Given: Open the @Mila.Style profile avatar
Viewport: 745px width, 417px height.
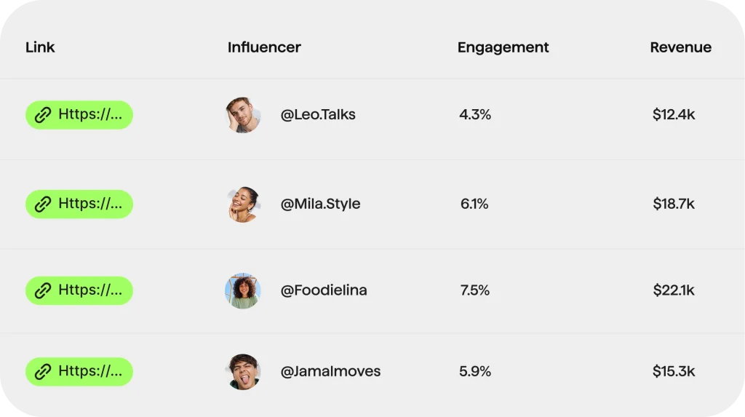Looking at the screenshot, I should [242, 204].
